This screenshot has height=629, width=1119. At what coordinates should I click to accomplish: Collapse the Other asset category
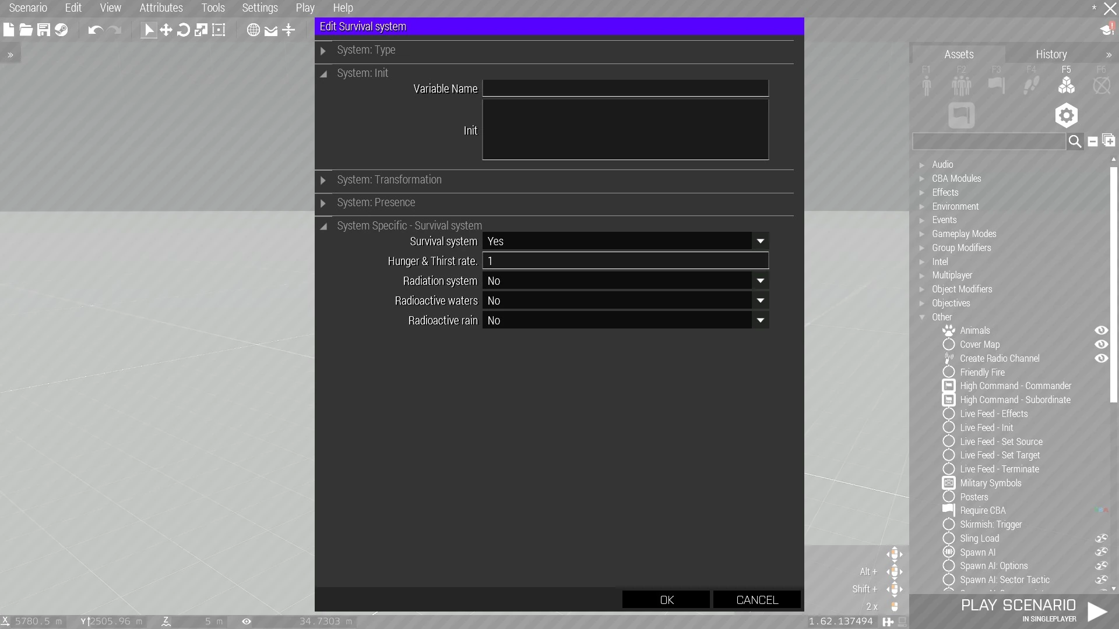pyautogui.click(x=922, y=317)
